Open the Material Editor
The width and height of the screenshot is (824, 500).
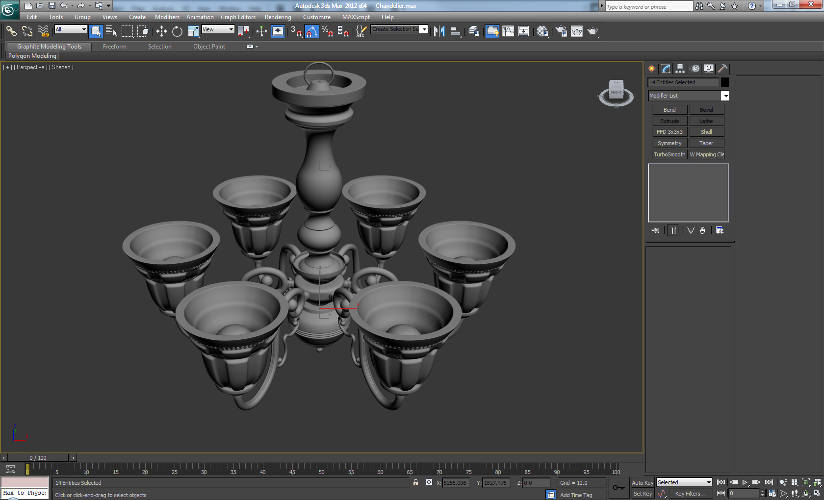pos(542,31)
